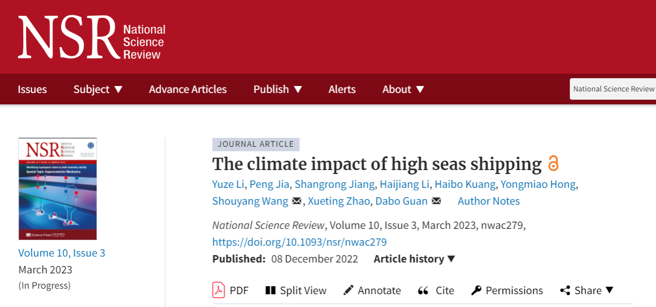Expand Article history details
Screen dimensions: 656x307
414,259
